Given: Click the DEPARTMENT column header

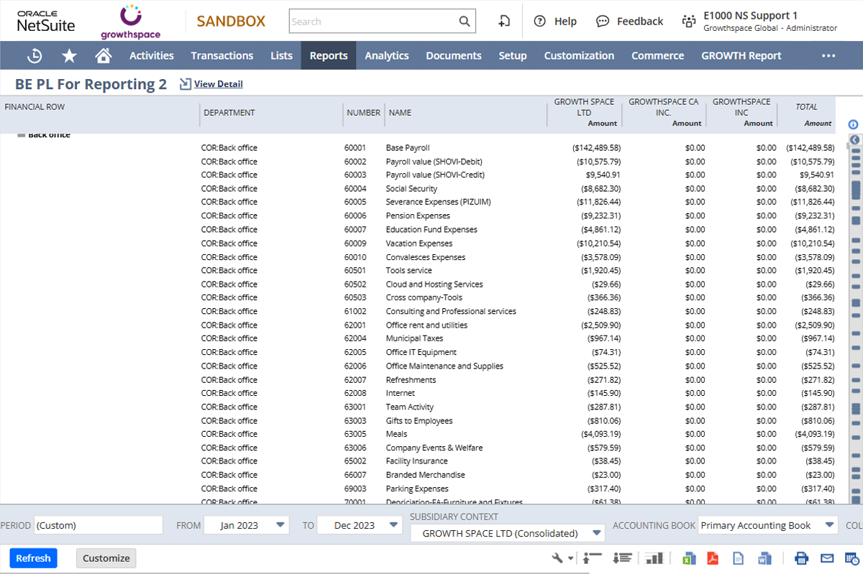Looking at the screenshot, I should (x=229, y=113).
